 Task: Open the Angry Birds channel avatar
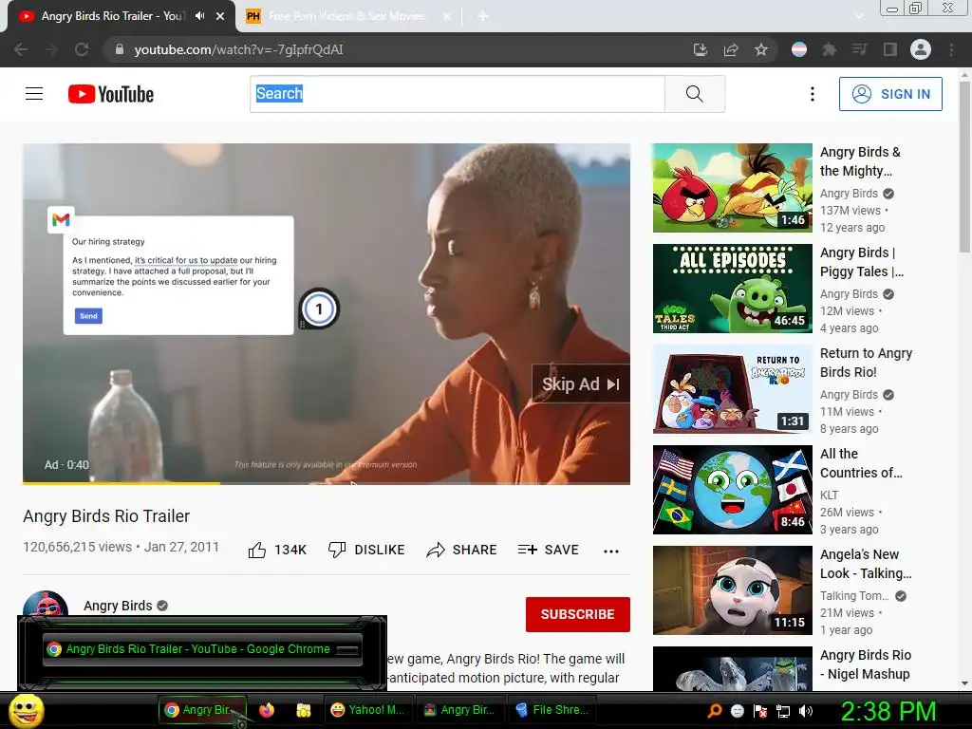[46, 603]
